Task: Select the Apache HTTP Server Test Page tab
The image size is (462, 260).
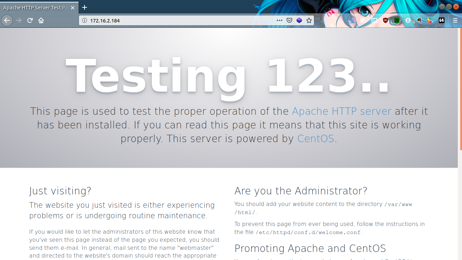Action: (x=35, y=7)
